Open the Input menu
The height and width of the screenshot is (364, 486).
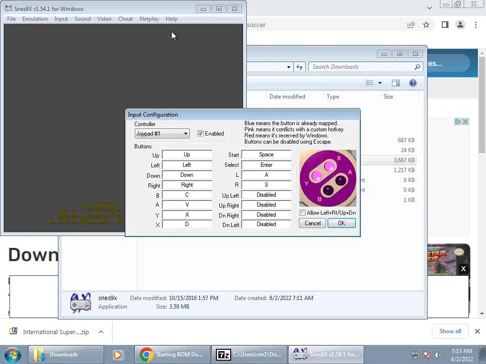[61, 19]
